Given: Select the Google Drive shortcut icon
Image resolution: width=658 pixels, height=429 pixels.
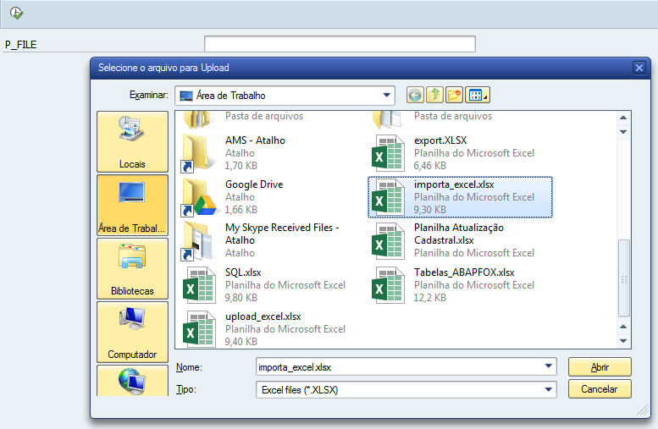Looking at the screenshot, I should (198, 197).
